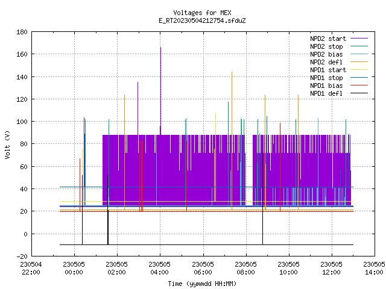Screen dimensions: 386x289
Task: Click the black NPD1 defl baseline at -10 V
Action: point(206,245)
